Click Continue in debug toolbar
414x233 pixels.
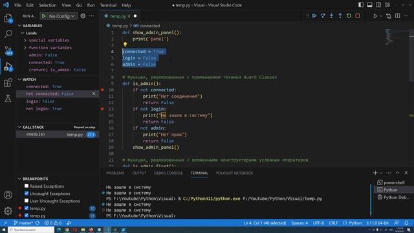point(314,16)
